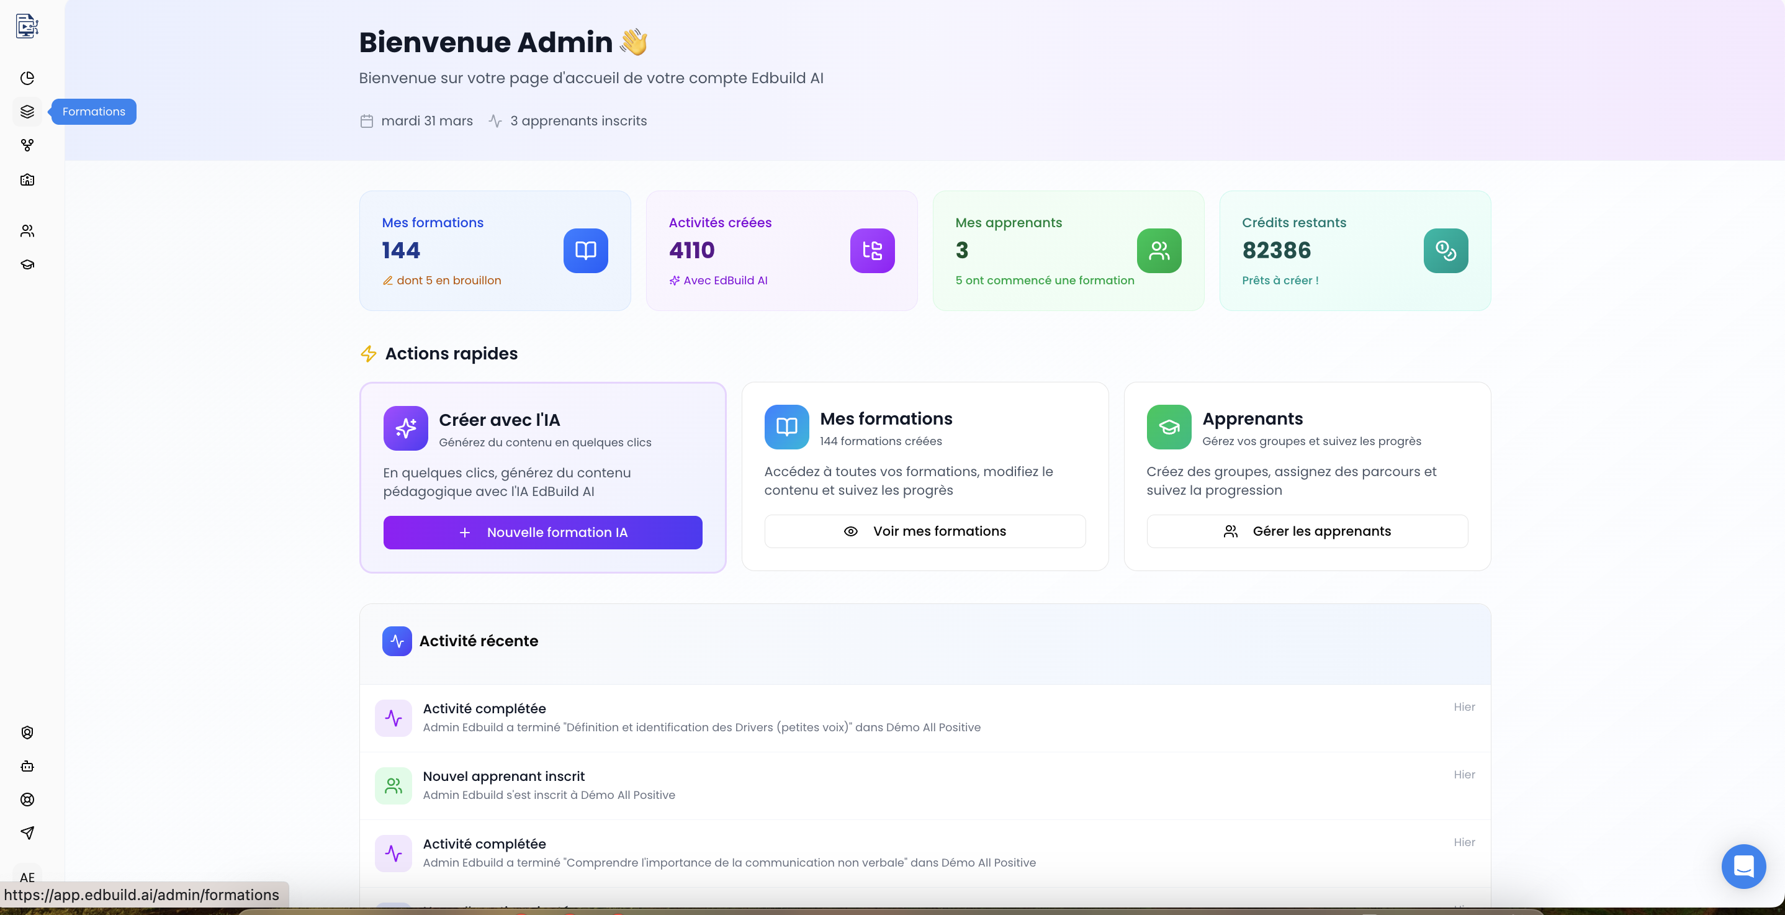1785x915 pixels.
Task: Click the two-users sidebar icon
Action: tap(27, 231)
